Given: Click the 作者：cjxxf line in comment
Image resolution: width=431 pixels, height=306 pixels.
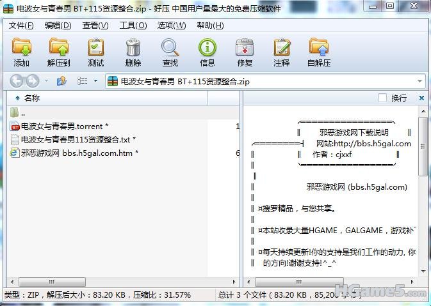Looking at the screenshot, I should [332, 155].
